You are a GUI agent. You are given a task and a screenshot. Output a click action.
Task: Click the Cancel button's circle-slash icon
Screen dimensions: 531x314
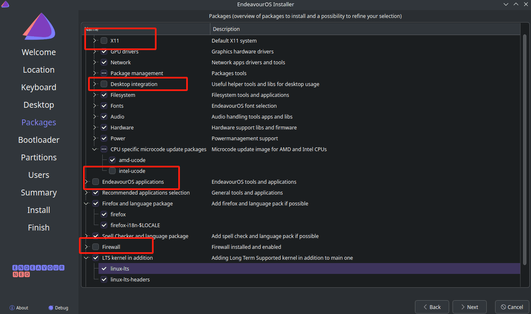503,307
